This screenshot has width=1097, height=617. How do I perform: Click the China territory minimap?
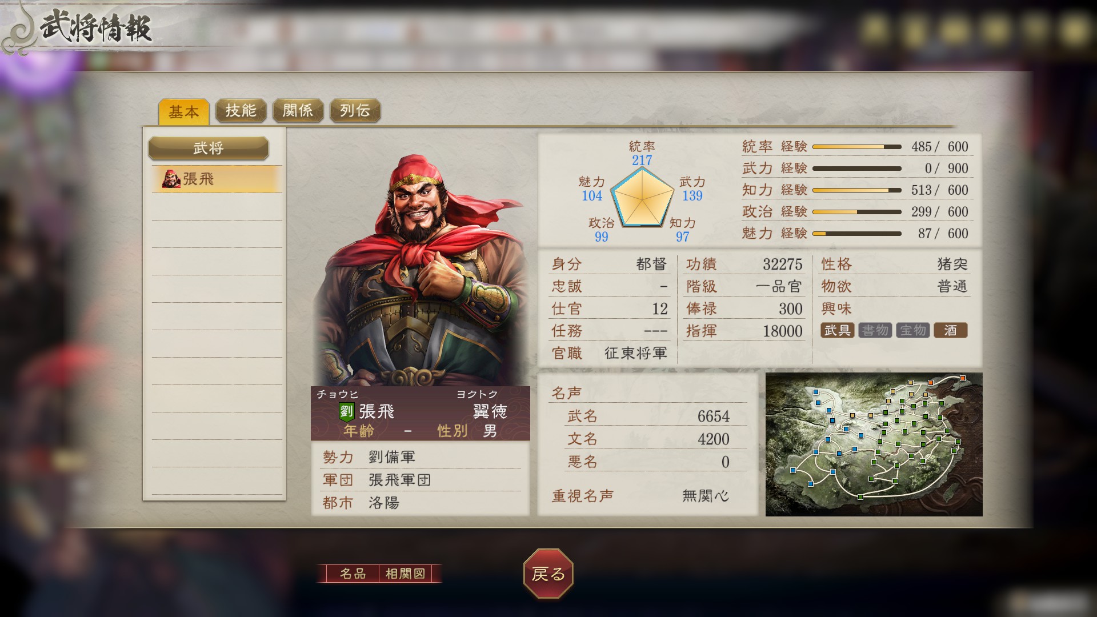pos(874,444)
